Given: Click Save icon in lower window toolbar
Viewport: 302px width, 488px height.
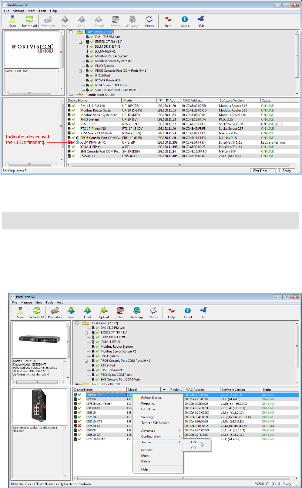Looking at the screenshot, I should click(71, 310).
